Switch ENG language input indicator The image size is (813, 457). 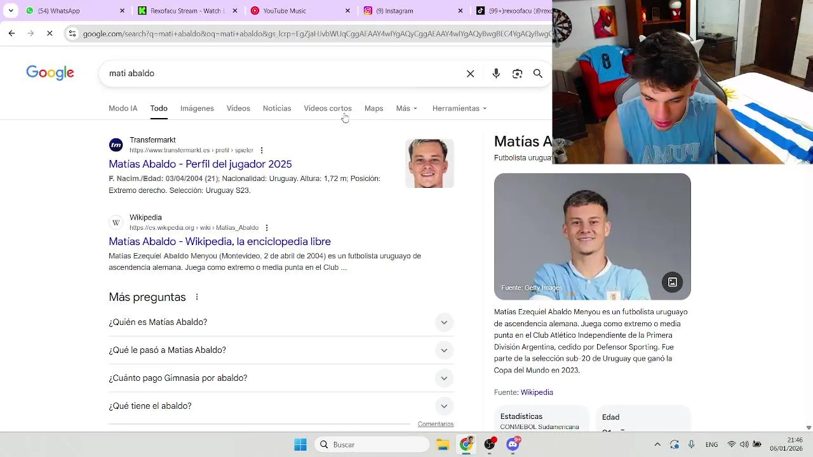(711, 445)
